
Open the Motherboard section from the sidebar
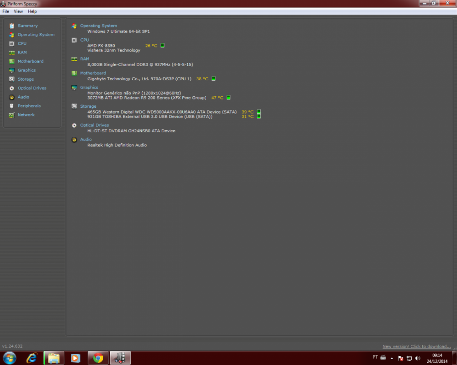[30, 62]
